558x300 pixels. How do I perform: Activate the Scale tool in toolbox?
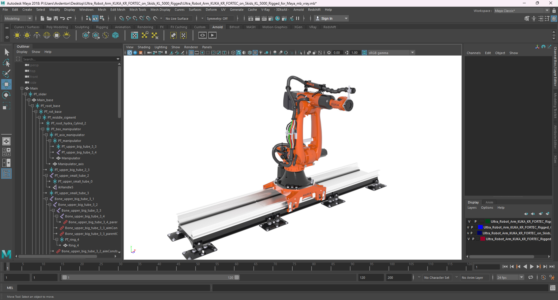6,106
